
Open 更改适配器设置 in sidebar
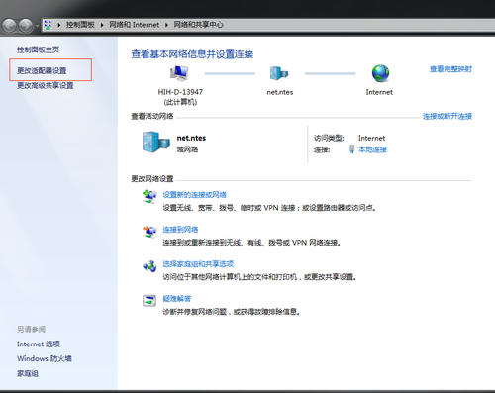pos(42,70)
